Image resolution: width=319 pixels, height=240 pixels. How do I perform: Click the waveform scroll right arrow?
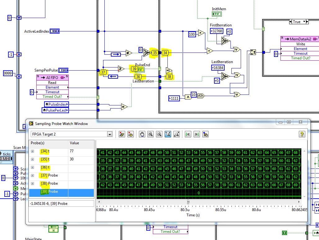(299, 202)
